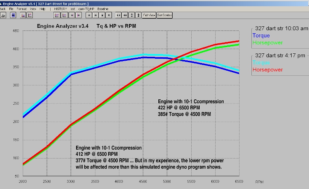Click the '385# Torque @ 4500 RPM' annotation
309x189 pixels.
click(x=184, y=114)
